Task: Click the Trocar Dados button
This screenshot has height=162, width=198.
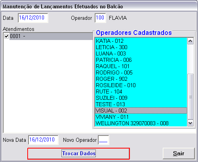Action: point(79,154)
